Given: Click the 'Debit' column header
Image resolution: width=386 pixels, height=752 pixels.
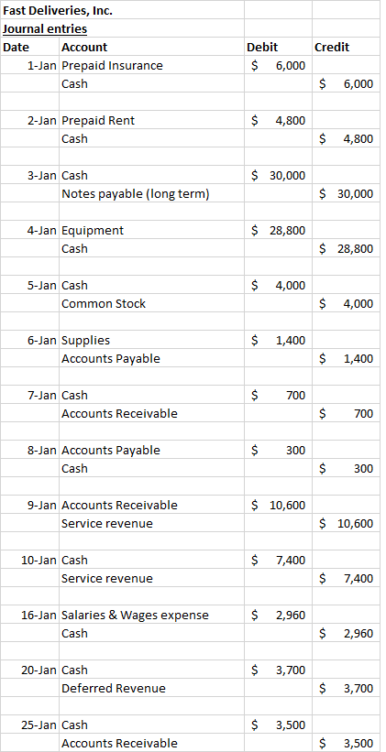Looking at the screenshot, I should click(279, 47).
